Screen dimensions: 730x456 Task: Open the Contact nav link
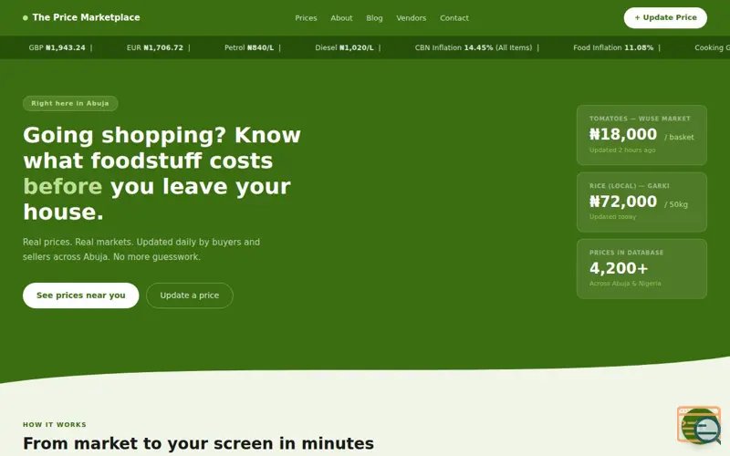(454, 18)
